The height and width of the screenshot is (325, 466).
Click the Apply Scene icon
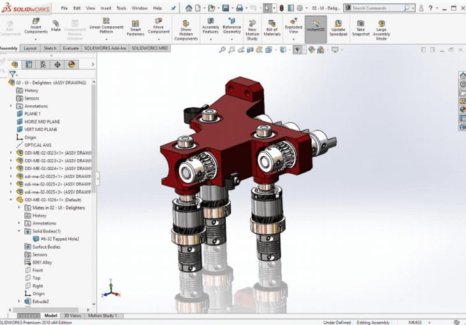click(x=321, y=50)
